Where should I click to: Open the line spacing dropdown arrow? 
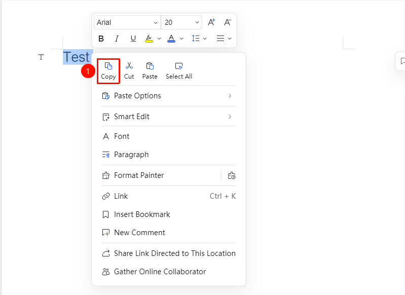point(205,39)
